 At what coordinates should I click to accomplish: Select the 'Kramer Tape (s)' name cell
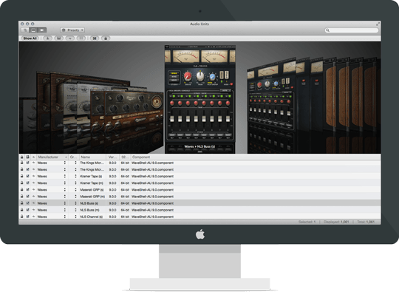pyautogui.click(x=91, y=176)
